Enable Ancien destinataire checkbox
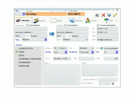 click(98, 25)
